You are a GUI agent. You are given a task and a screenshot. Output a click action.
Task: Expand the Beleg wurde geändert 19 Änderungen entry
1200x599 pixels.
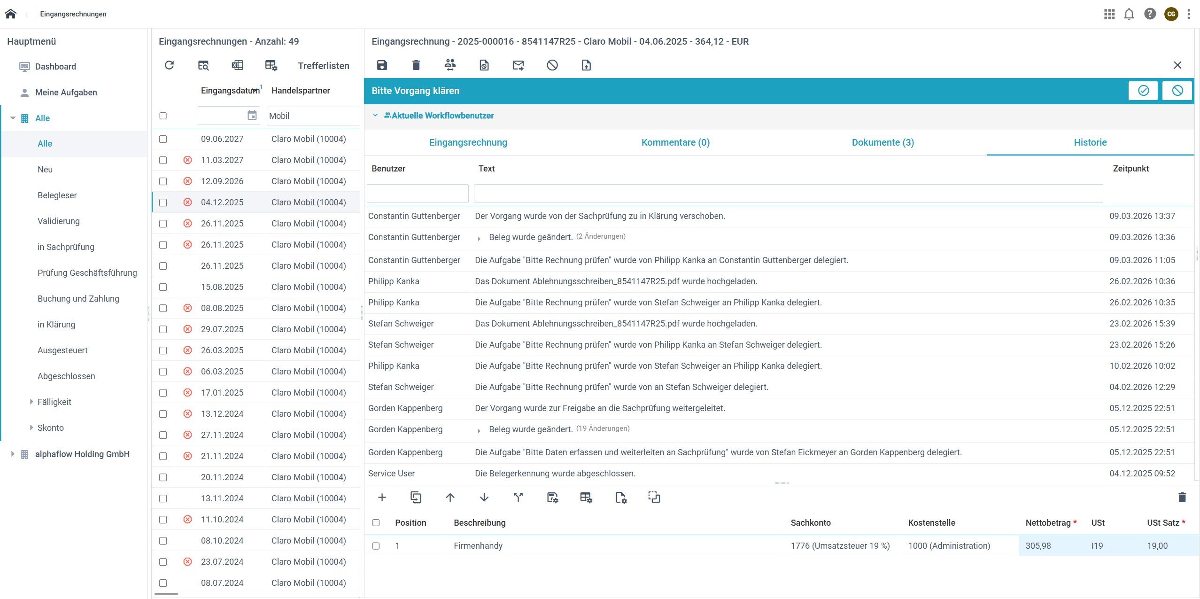[x=479, y=430]
